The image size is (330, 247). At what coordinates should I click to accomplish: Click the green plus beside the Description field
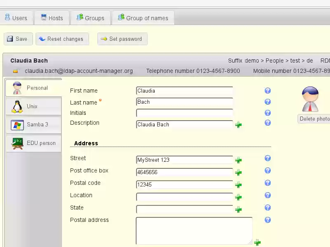tap(238, 125)
